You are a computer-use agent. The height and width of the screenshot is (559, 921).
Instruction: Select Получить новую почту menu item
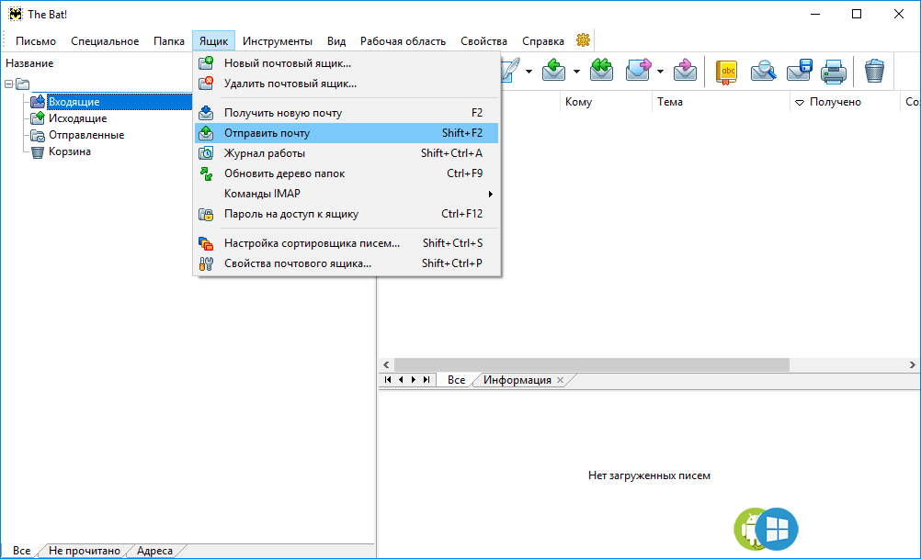coord(283,113)
